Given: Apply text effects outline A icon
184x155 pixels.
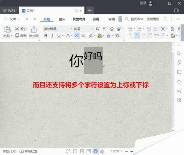Looking at the screenshot, I should 91,36.
